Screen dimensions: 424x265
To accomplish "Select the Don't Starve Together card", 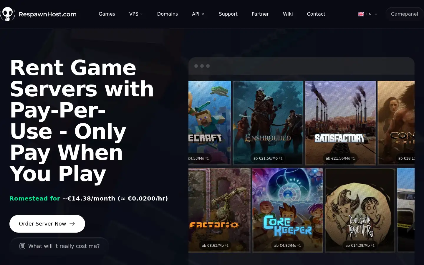I will pos(360,210).
